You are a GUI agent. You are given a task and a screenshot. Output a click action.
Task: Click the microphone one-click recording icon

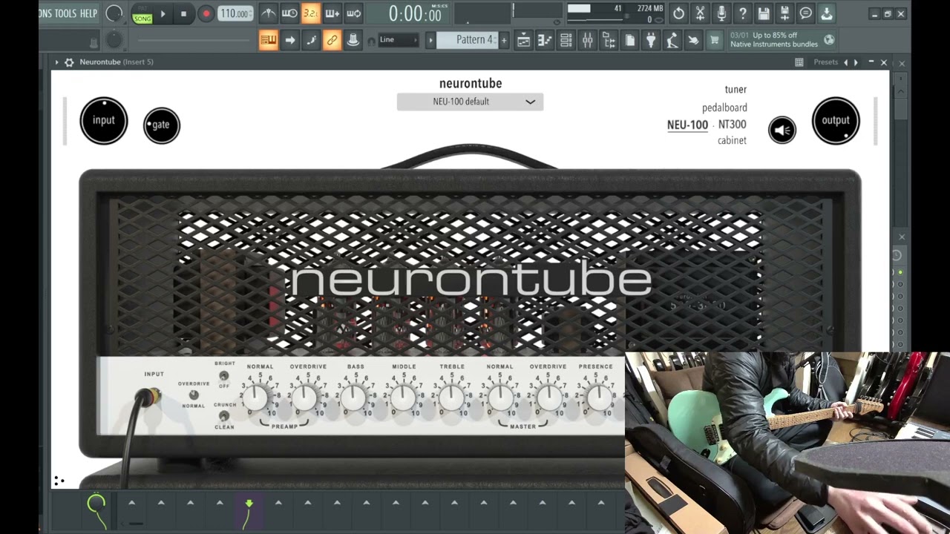point(721,13)
